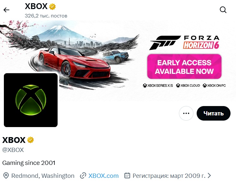Viewport: 236px width, 183px height.
Task: Click the location pin icon
Action: click(x=6, y=176)
